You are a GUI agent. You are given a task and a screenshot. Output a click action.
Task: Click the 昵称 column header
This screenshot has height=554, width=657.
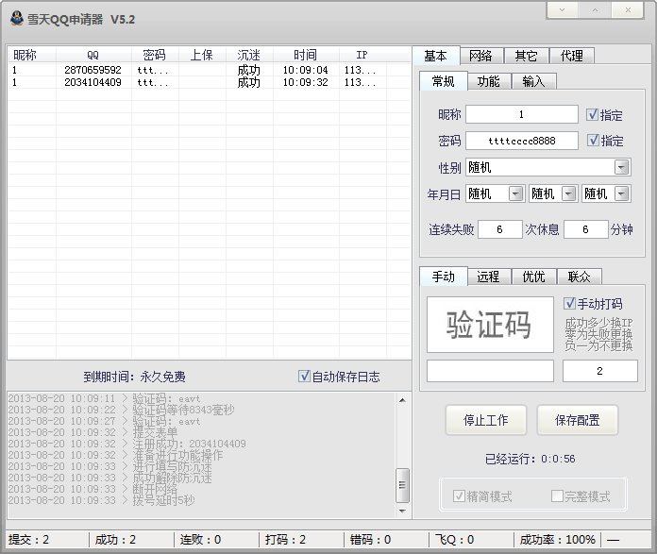click(x=32, y=55)
